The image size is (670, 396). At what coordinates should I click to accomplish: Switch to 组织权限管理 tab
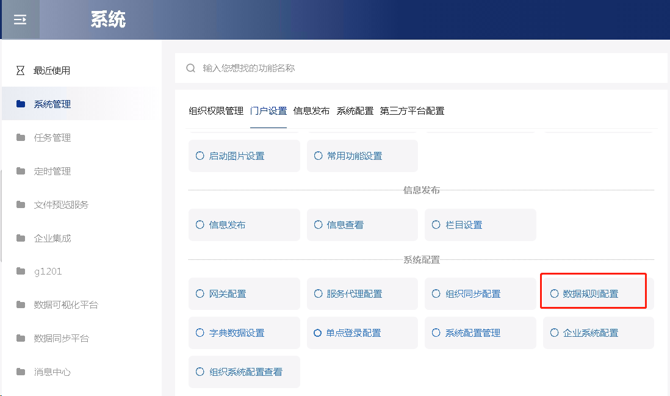[x=216, y=111]
